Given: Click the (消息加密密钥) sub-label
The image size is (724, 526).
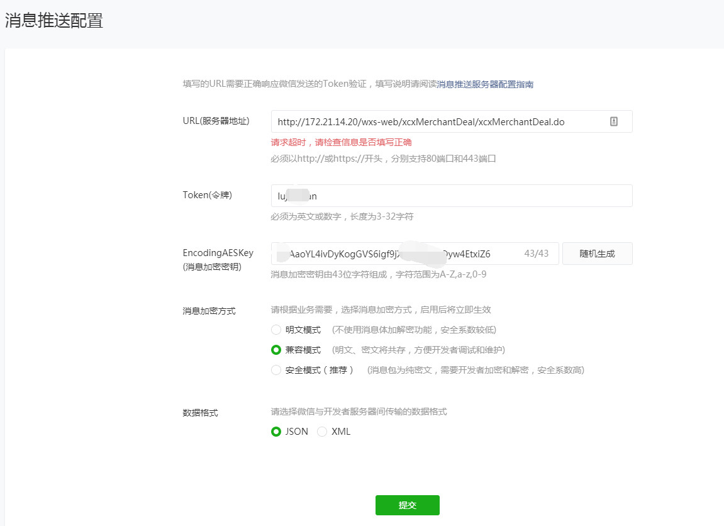Looking at the screenshot, I should click(212, 267).
